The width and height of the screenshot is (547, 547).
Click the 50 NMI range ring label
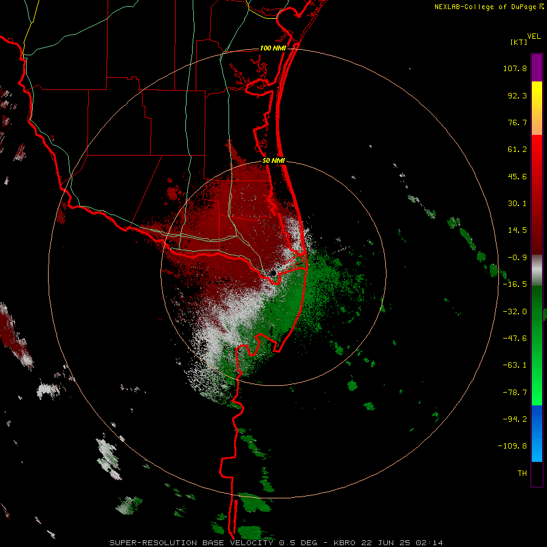pos(274,161)
